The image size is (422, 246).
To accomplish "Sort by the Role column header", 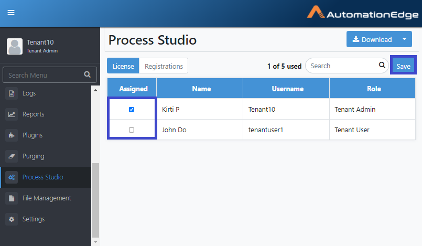I will pos(374,89).
